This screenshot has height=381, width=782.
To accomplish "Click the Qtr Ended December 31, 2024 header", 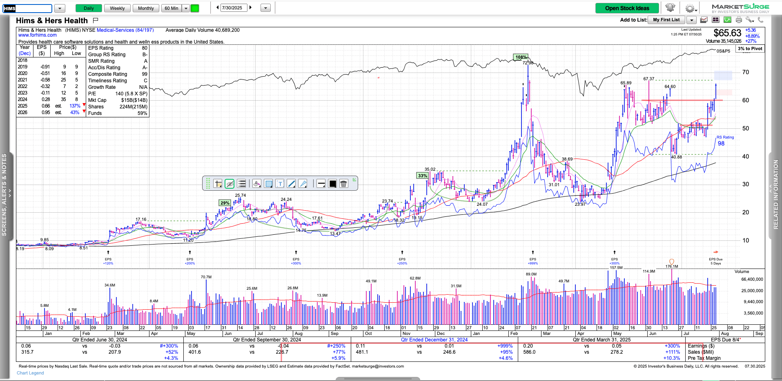I will coord(434,339).
